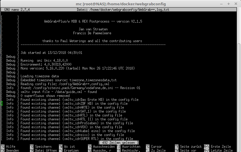Click the xmltv_id=ZDF HD line
Viewport: 241px width, 152px height.
74,104
